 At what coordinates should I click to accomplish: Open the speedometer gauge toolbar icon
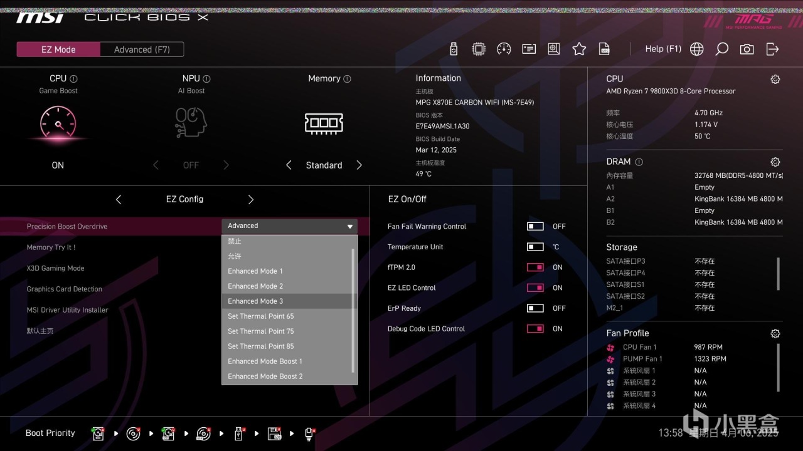point(504,49)
